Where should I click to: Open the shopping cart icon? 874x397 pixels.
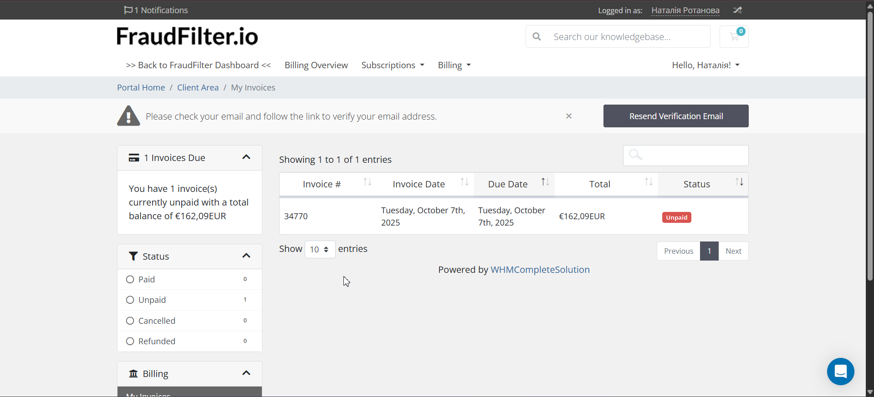pos(734,36)
